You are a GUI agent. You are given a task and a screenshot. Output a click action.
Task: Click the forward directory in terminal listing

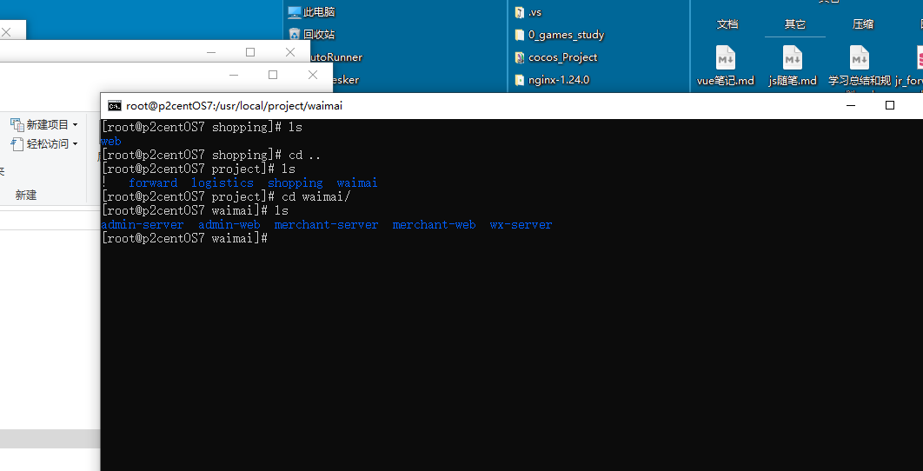pos(153,183)
